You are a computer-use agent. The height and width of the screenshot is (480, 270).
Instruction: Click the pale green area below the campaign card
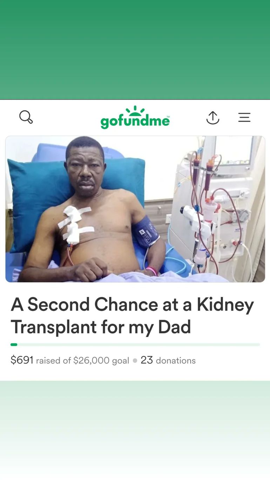click(x=135, y=428)
